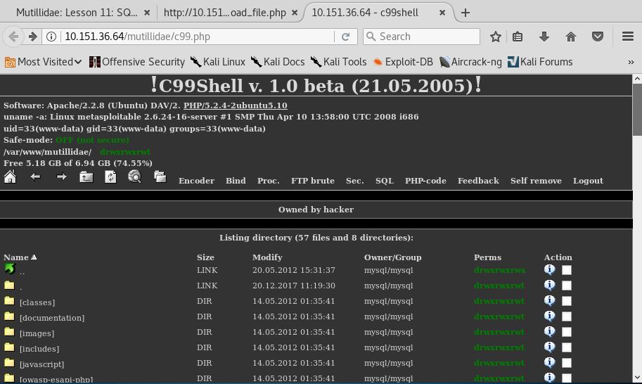Tick the checkbox for [images] directory
Image resolution: width=642 pixels, height=384 pixels.
point(567,332)
